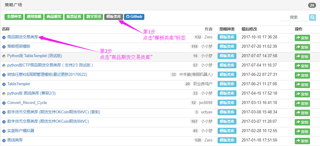Select the 全部种类 category tag
The width and height of the screenshot is (320, 146).
[x=14, y=17]
